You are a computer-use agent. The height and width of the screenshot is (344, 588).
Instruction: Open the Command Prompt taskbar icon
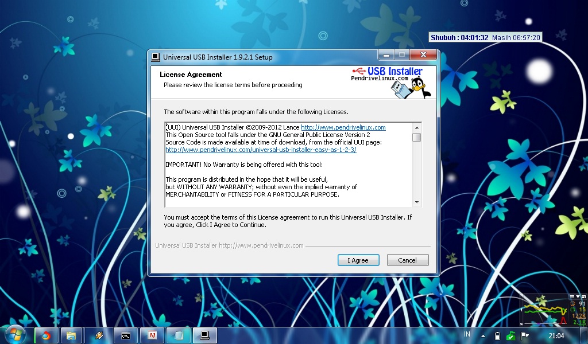[x=125, y=335]
